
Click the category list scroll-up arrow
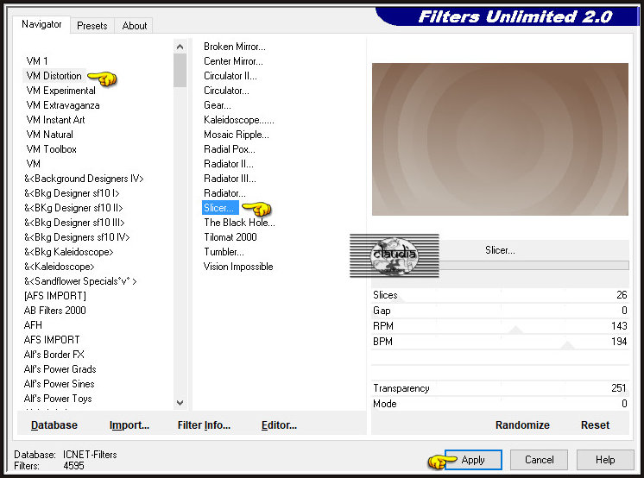[x=180, y=47]
